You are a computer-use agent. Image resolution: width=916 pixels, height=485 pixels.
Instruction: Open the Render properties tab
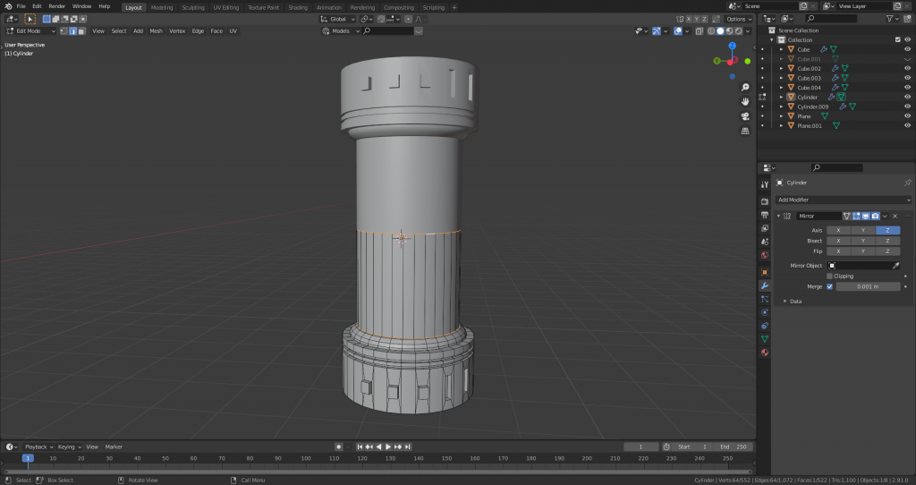765,201
